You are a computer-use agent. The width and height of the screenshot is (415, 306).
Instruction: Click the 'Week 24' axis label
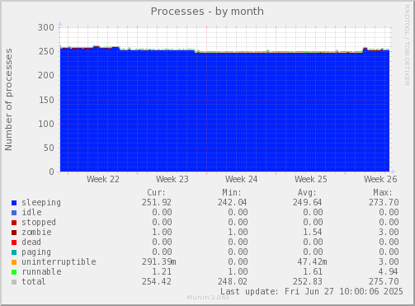242,180
